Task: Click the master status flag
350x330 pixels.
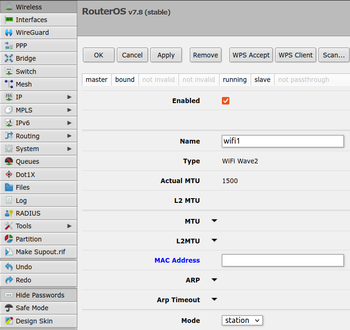Action: 97,80
